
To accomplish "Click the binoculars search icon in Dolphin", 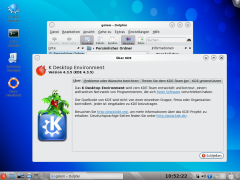I will (x=189, y=40).
